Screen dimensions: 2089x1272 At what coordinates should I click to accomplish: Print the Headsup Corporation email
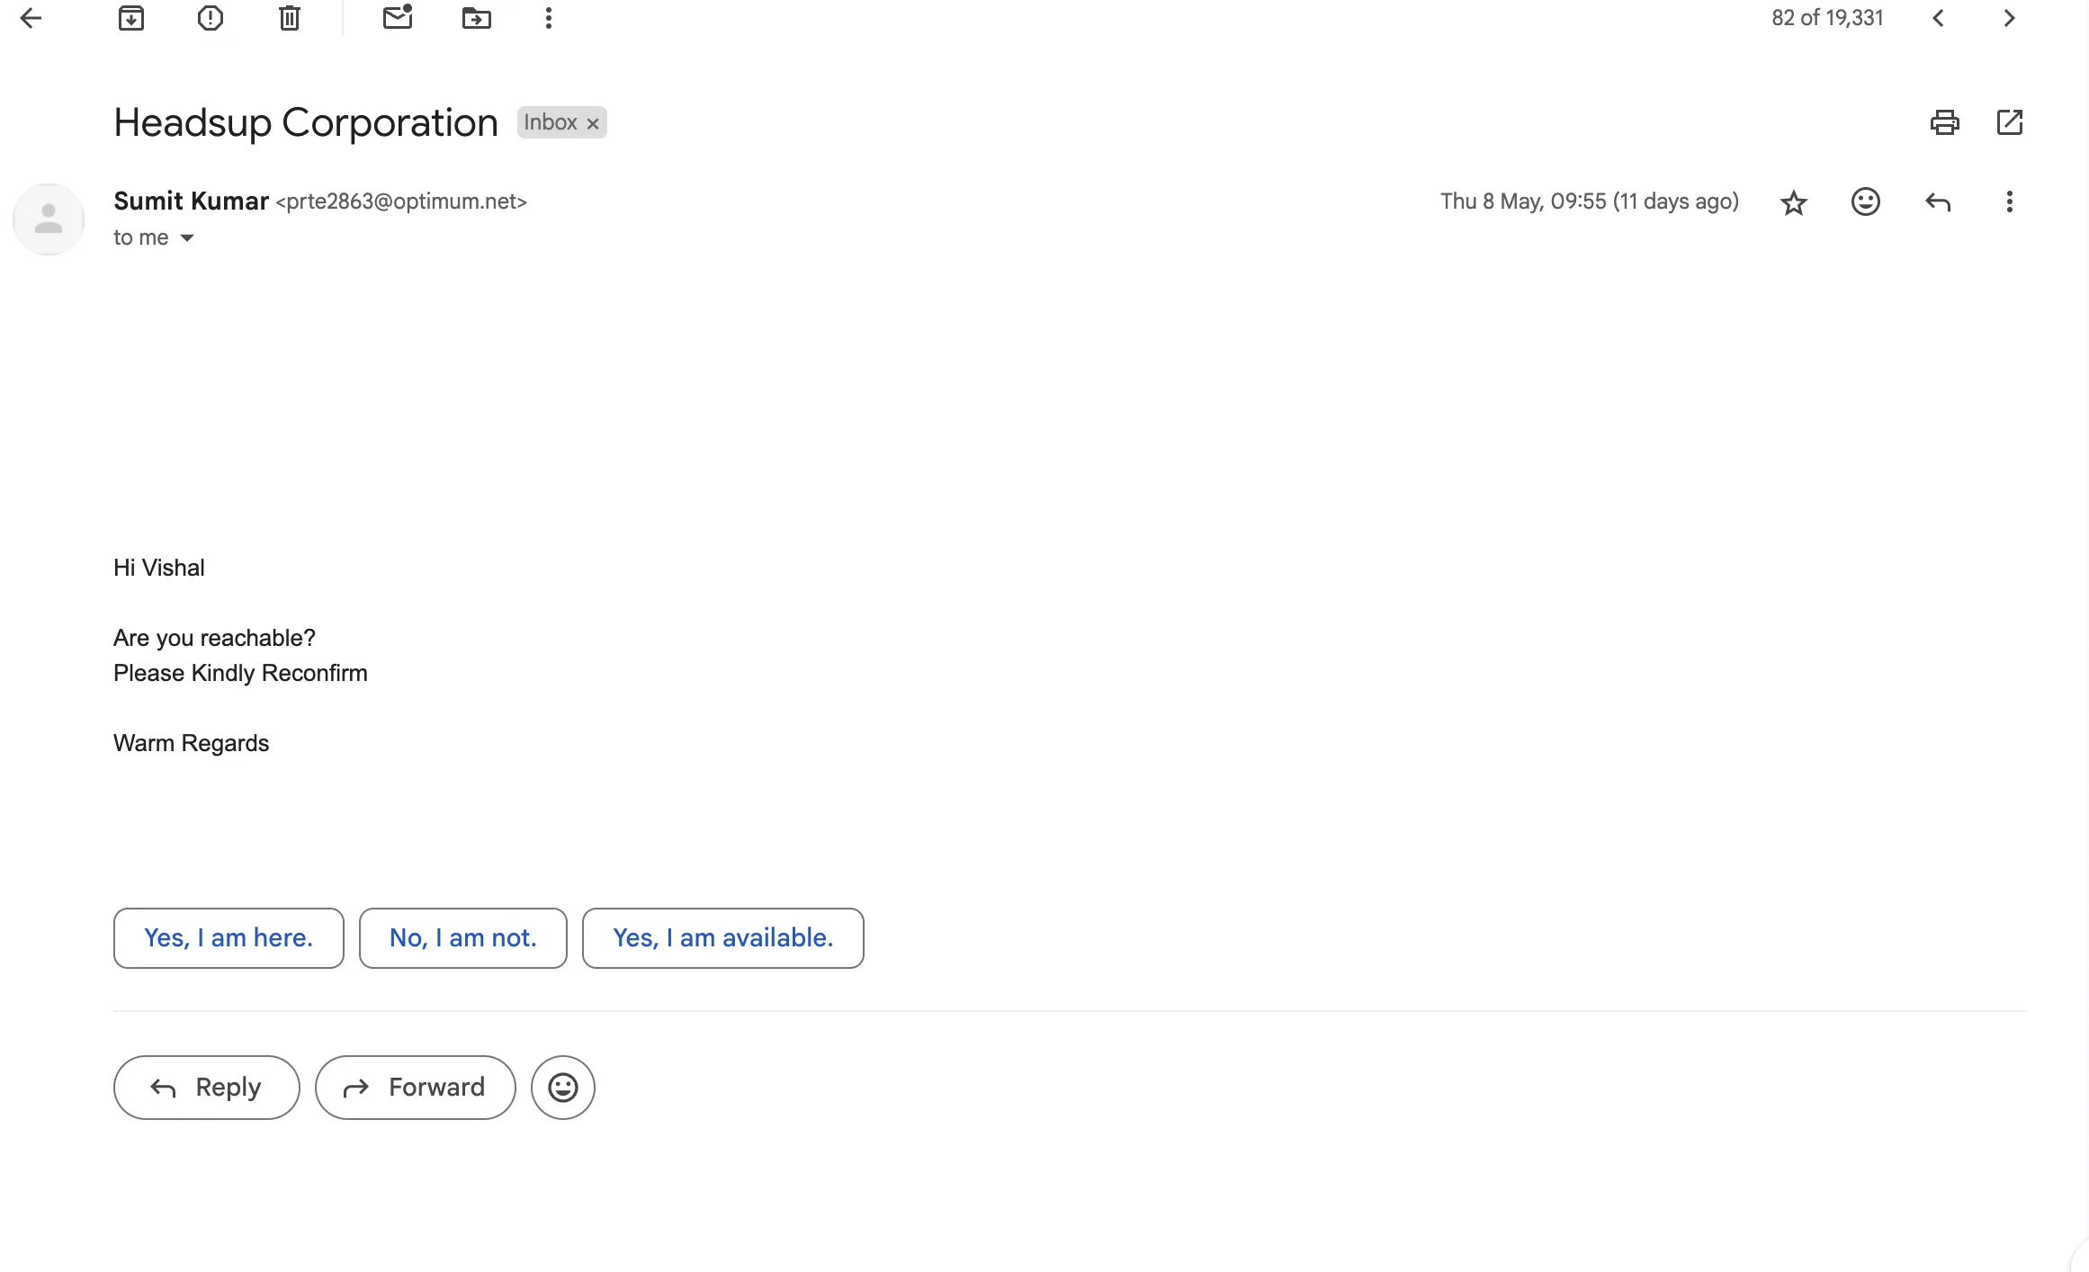(x=1944, y=122)
